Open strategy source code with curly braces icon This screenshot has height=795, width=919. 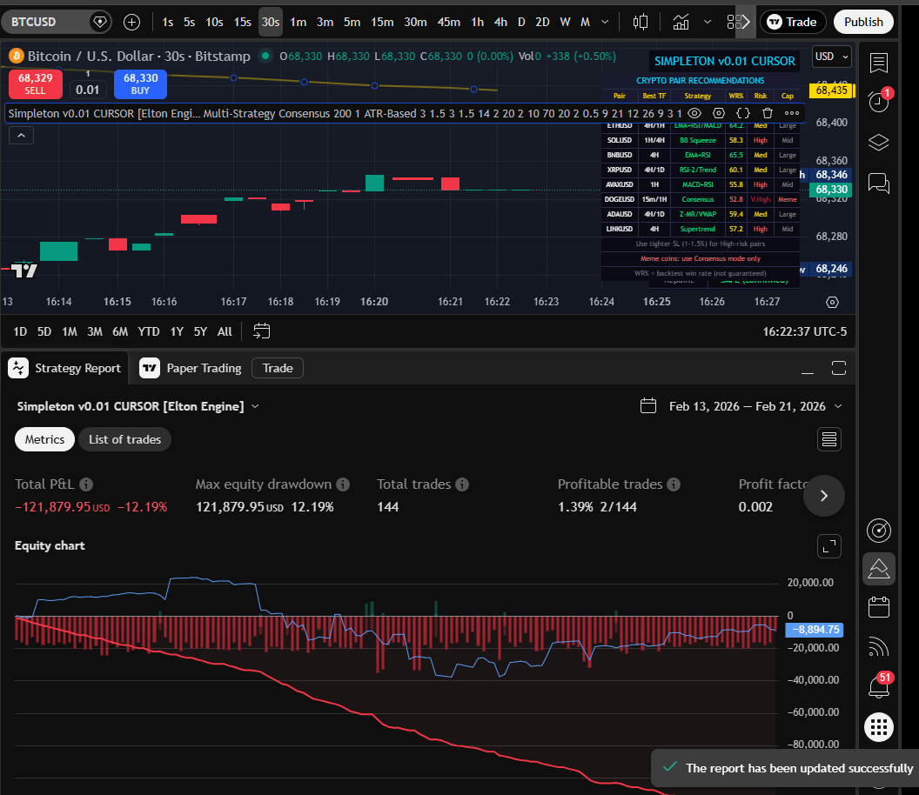click(x=743, y=113)
